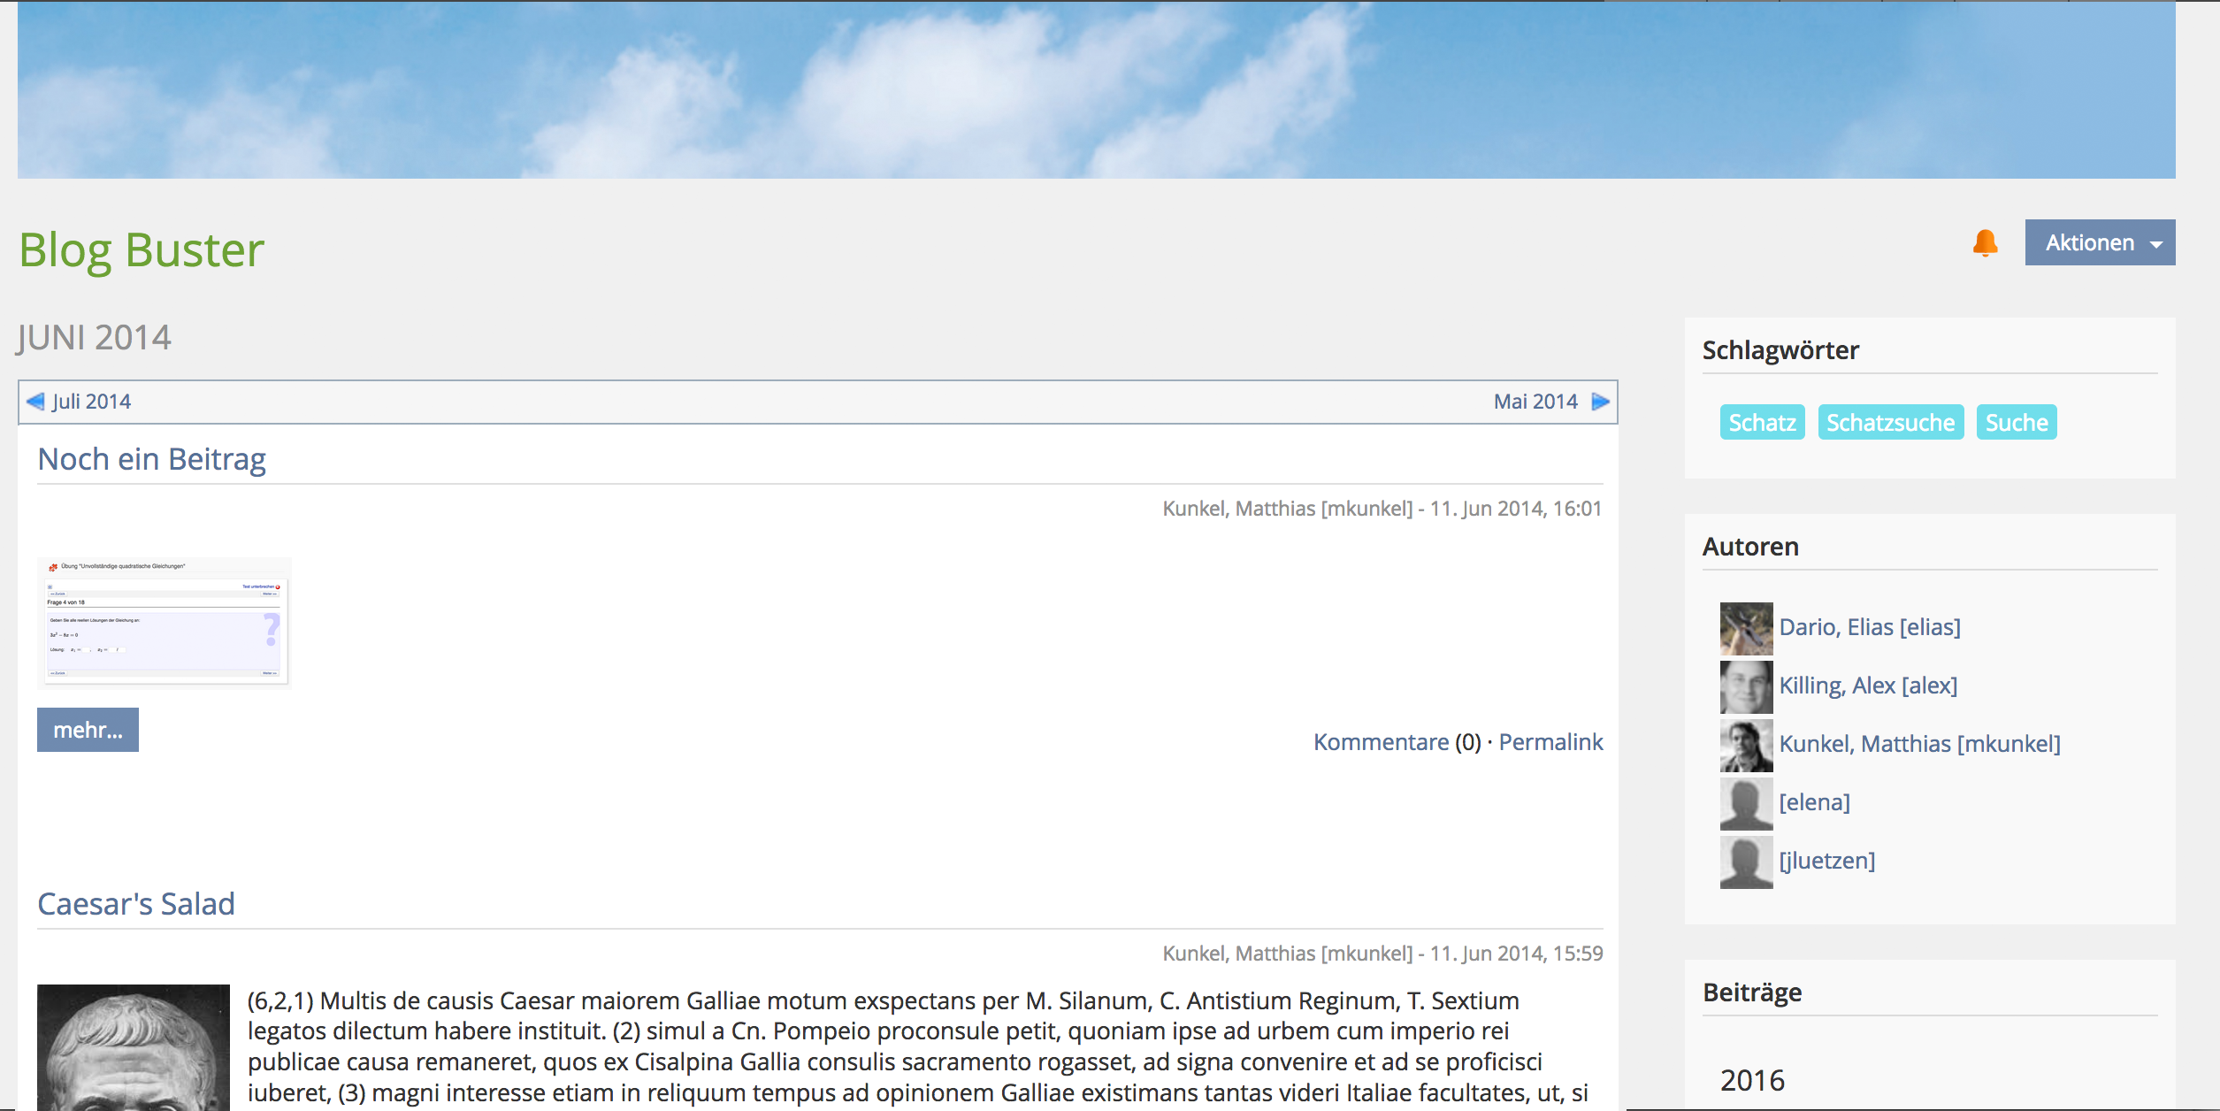The height and width of the screenshot is (1111, 2220).
Task: Click jluetzen's placeholder avatar
Action: point(1745,862)
